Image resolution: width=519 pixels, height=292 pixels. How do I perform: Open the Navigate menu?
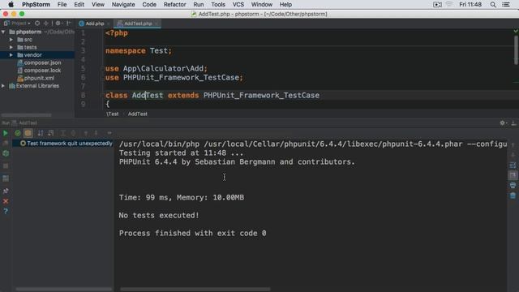pos(123,5)
